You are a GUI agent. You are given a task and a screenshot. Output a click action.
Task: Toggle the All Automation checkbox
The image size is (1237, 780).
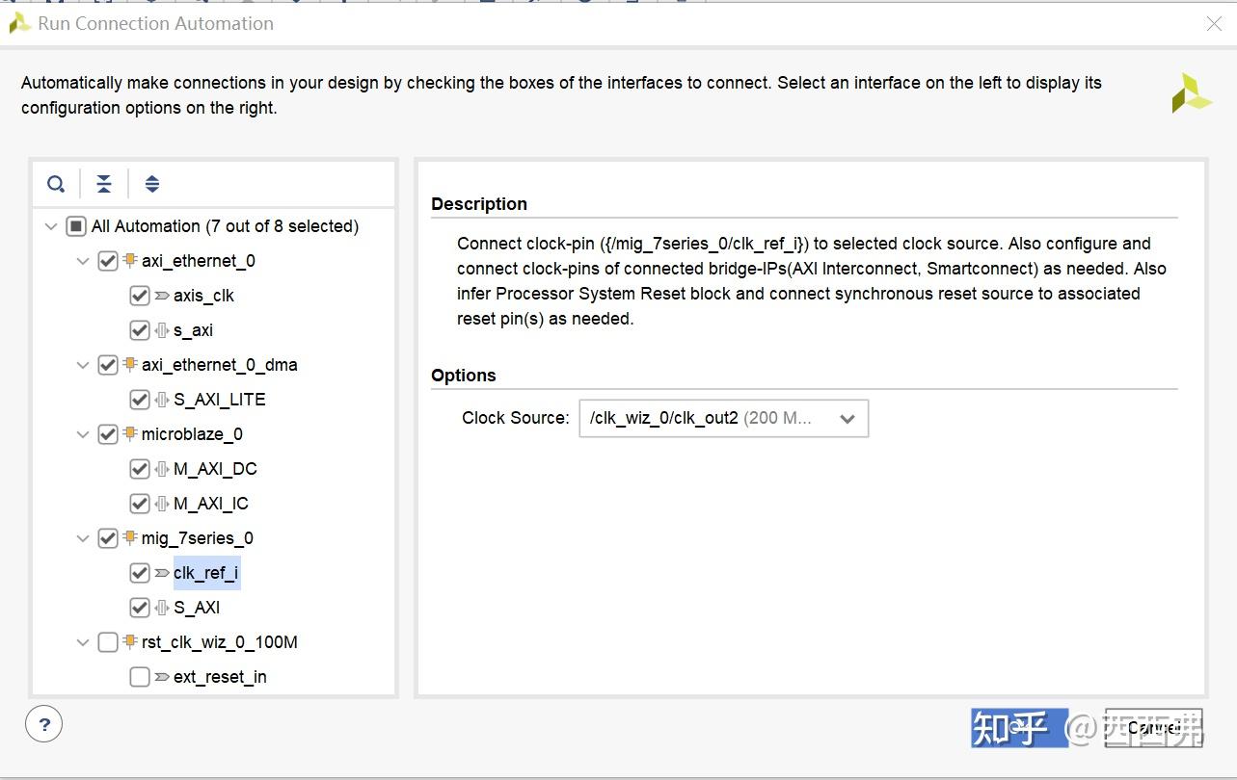pos(76,226)
